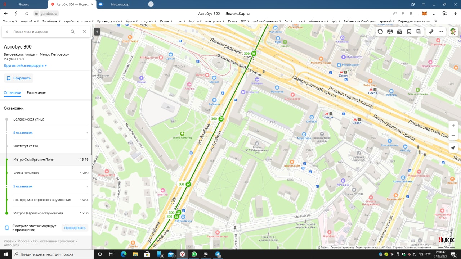
Task: Open the Хостинг bookmarks folder
Action: [10, 21]
